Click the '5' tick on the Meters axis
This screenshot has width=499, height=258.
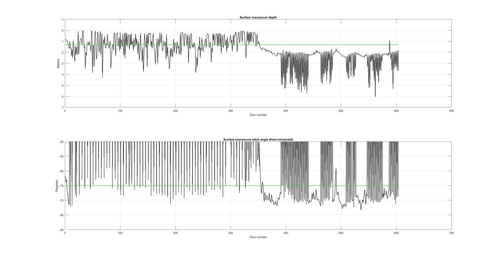coord(63,86)
